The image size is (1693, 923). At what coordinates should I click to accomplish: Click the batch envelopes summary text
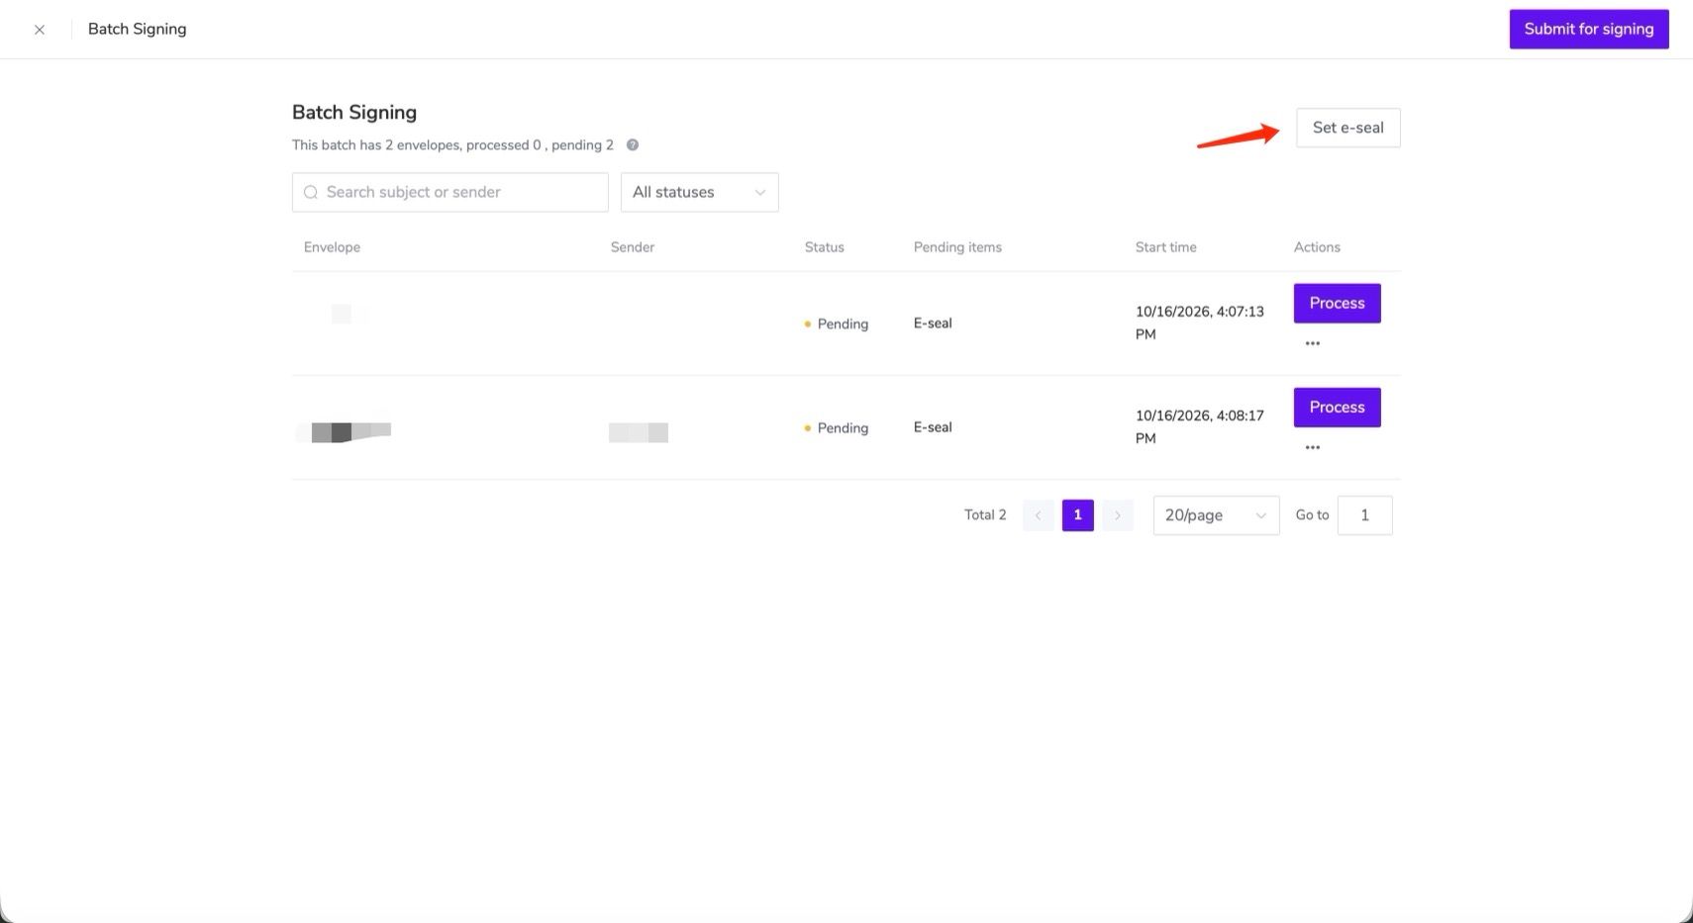(x=452, y=144)
